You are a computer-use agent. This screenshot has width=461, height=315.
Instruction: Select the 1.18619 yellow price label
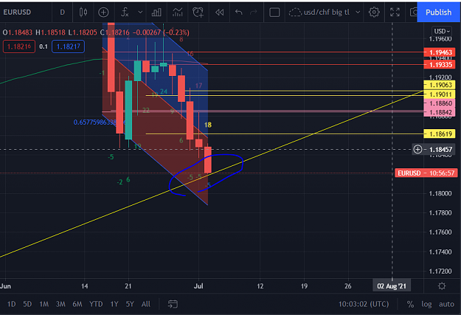point(440,134)
